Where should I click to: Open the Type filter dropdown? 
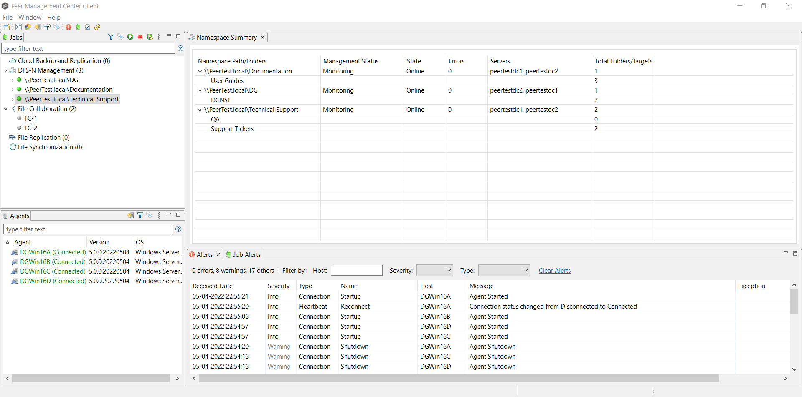(x=504, y=271)
